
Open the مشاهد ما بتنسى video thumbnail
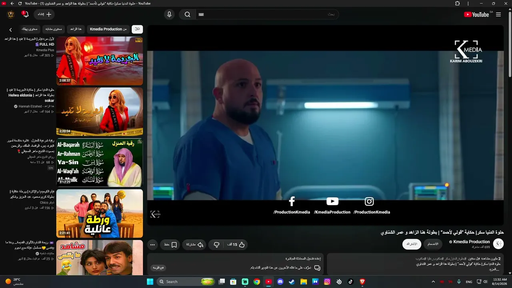point(100,258)
